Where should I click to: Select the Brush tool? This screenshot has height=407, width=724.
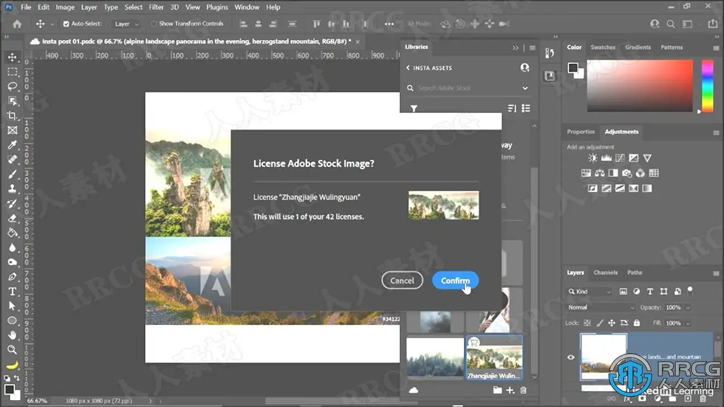[12, 175]
